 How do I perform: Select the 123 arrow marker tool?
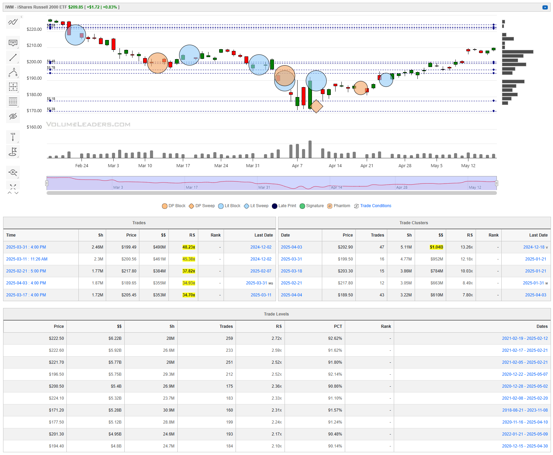coord(13,137)
